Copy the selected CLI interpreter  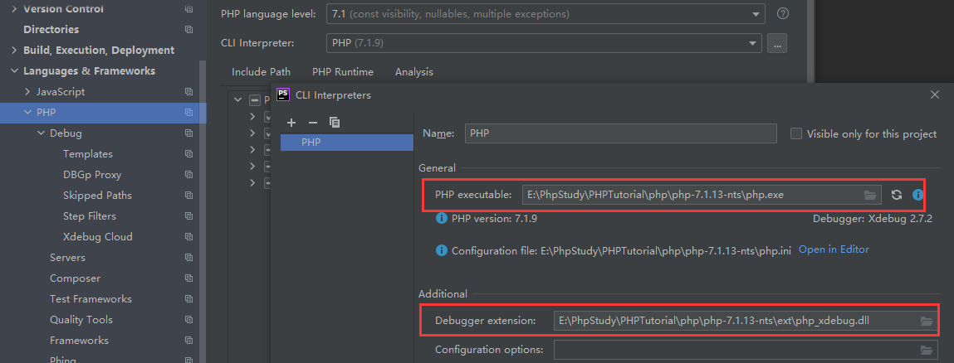335,123
